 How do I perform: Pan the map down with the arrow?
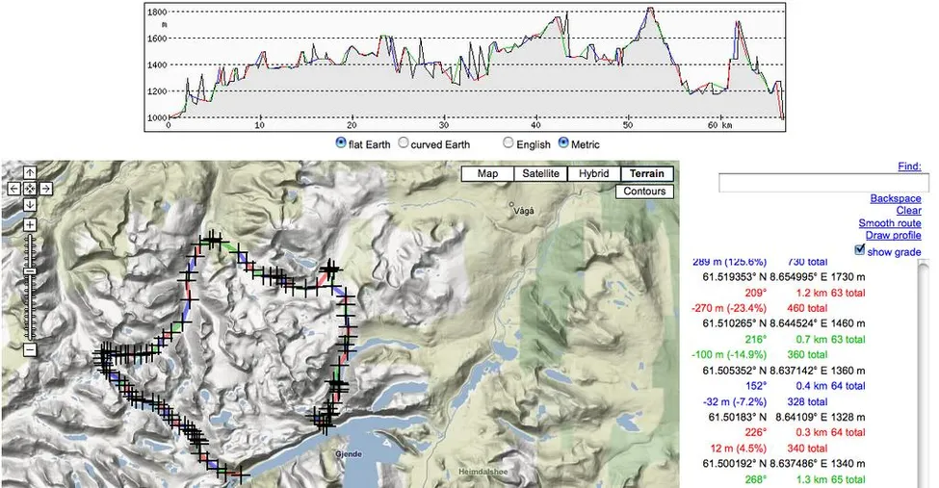(x=31, y=204)
